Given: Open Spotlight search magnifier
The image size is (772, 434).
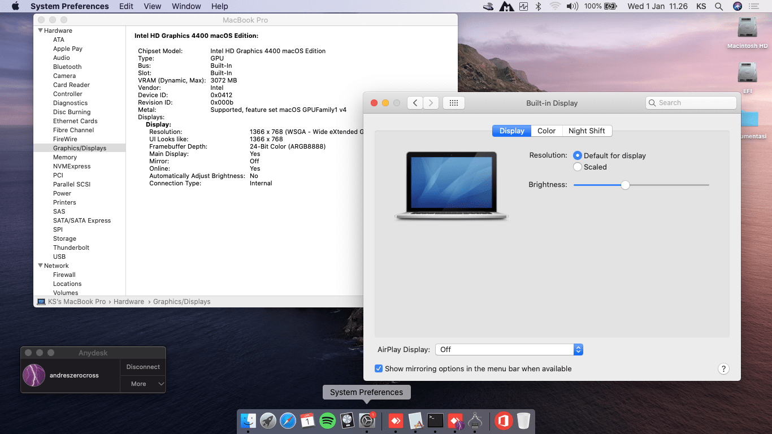Looking at the screenshot, I should (719, 6).
